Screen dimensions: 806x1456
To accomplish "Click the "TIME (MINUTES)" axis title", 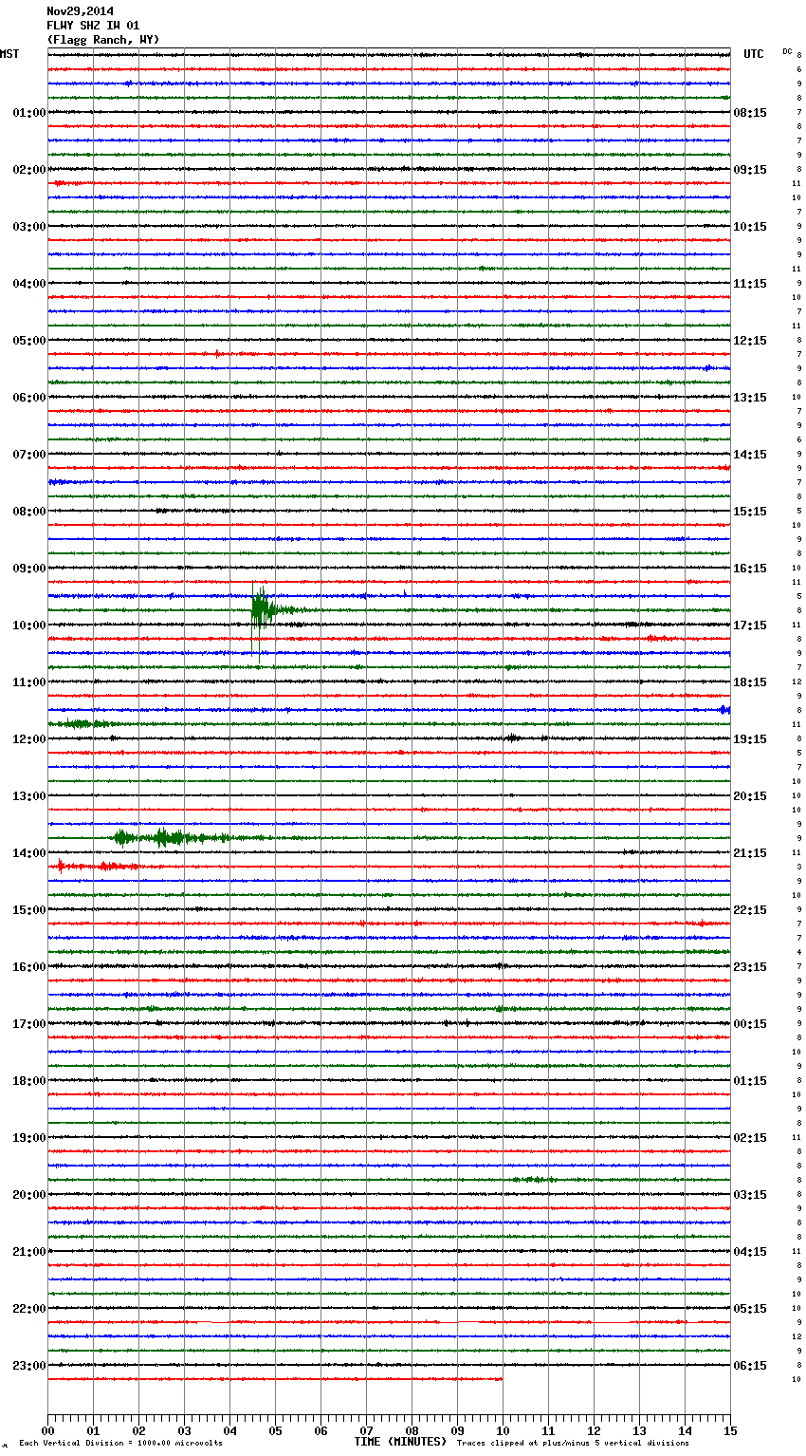I will coord(400,1442).
